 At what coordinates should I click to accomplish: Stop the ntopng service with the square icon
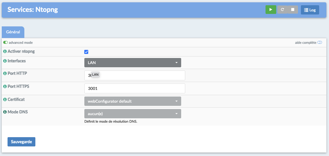click(293, 10)
